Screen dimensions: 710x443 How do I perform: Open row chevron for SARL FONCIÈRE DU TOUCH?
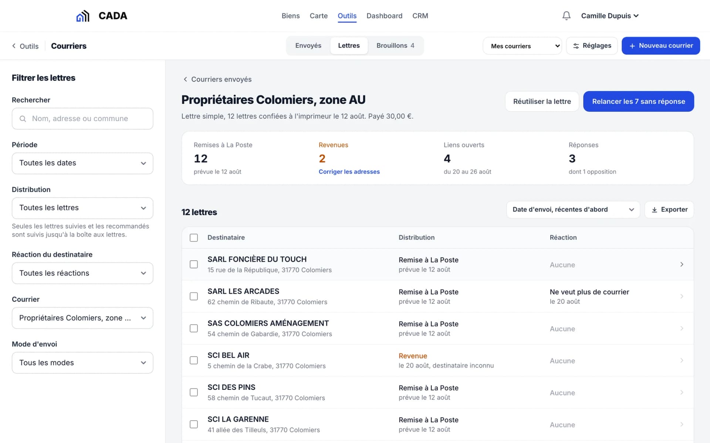(682, 264)
